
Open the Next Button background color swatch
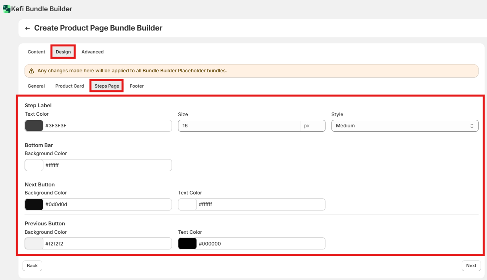[x=34, y=204]
